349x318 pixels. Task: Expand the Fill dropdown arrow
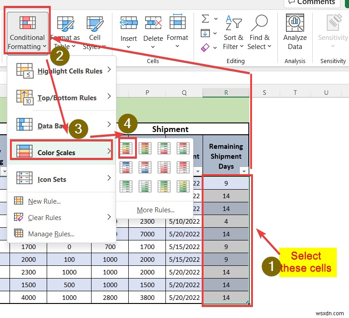(215, 33)
